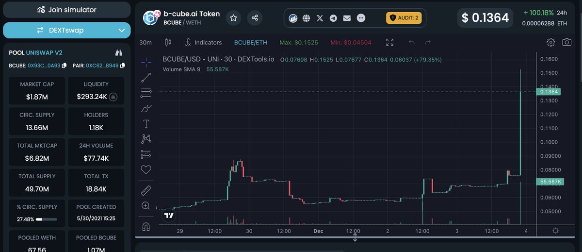
Task: Click the liquidity lock icon
Action: [x=113, y=97]
